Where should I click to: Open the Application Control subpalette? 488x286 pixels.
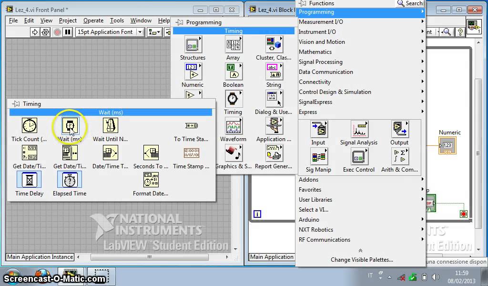pos(274,126)
